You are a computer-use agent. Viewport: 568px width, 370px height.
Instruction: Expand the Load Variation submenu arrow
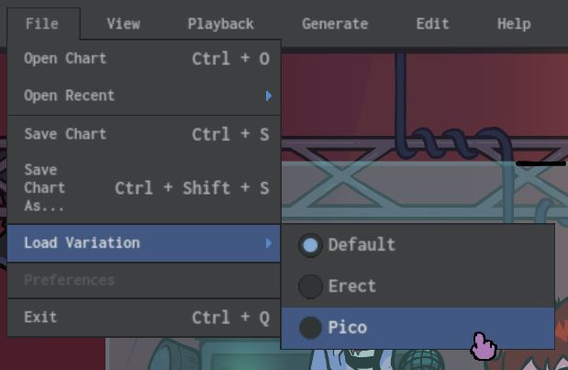268,243
